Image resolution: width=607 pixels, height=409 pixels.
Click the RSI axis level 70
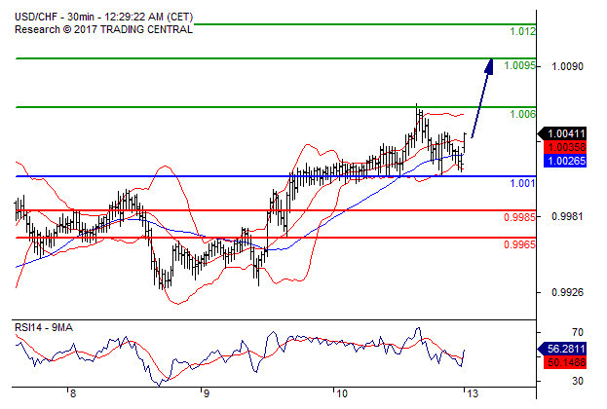point(577,332)
